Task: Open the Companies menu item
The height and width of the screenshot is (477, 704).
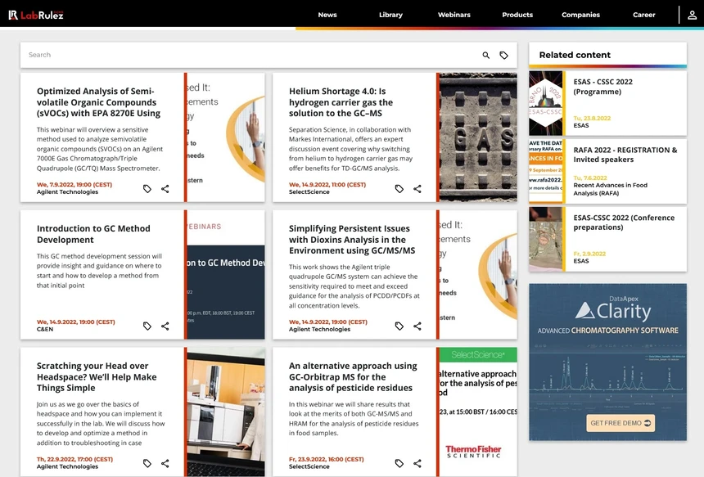Action: point(580,15)
